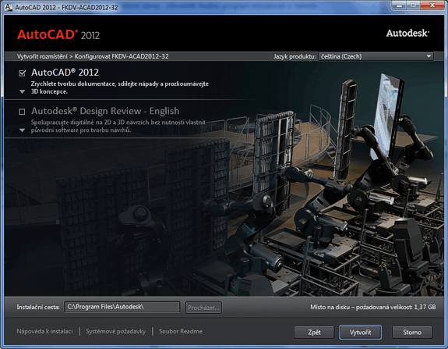Click the Instalační cesta path field

click(x=122, y=307)
